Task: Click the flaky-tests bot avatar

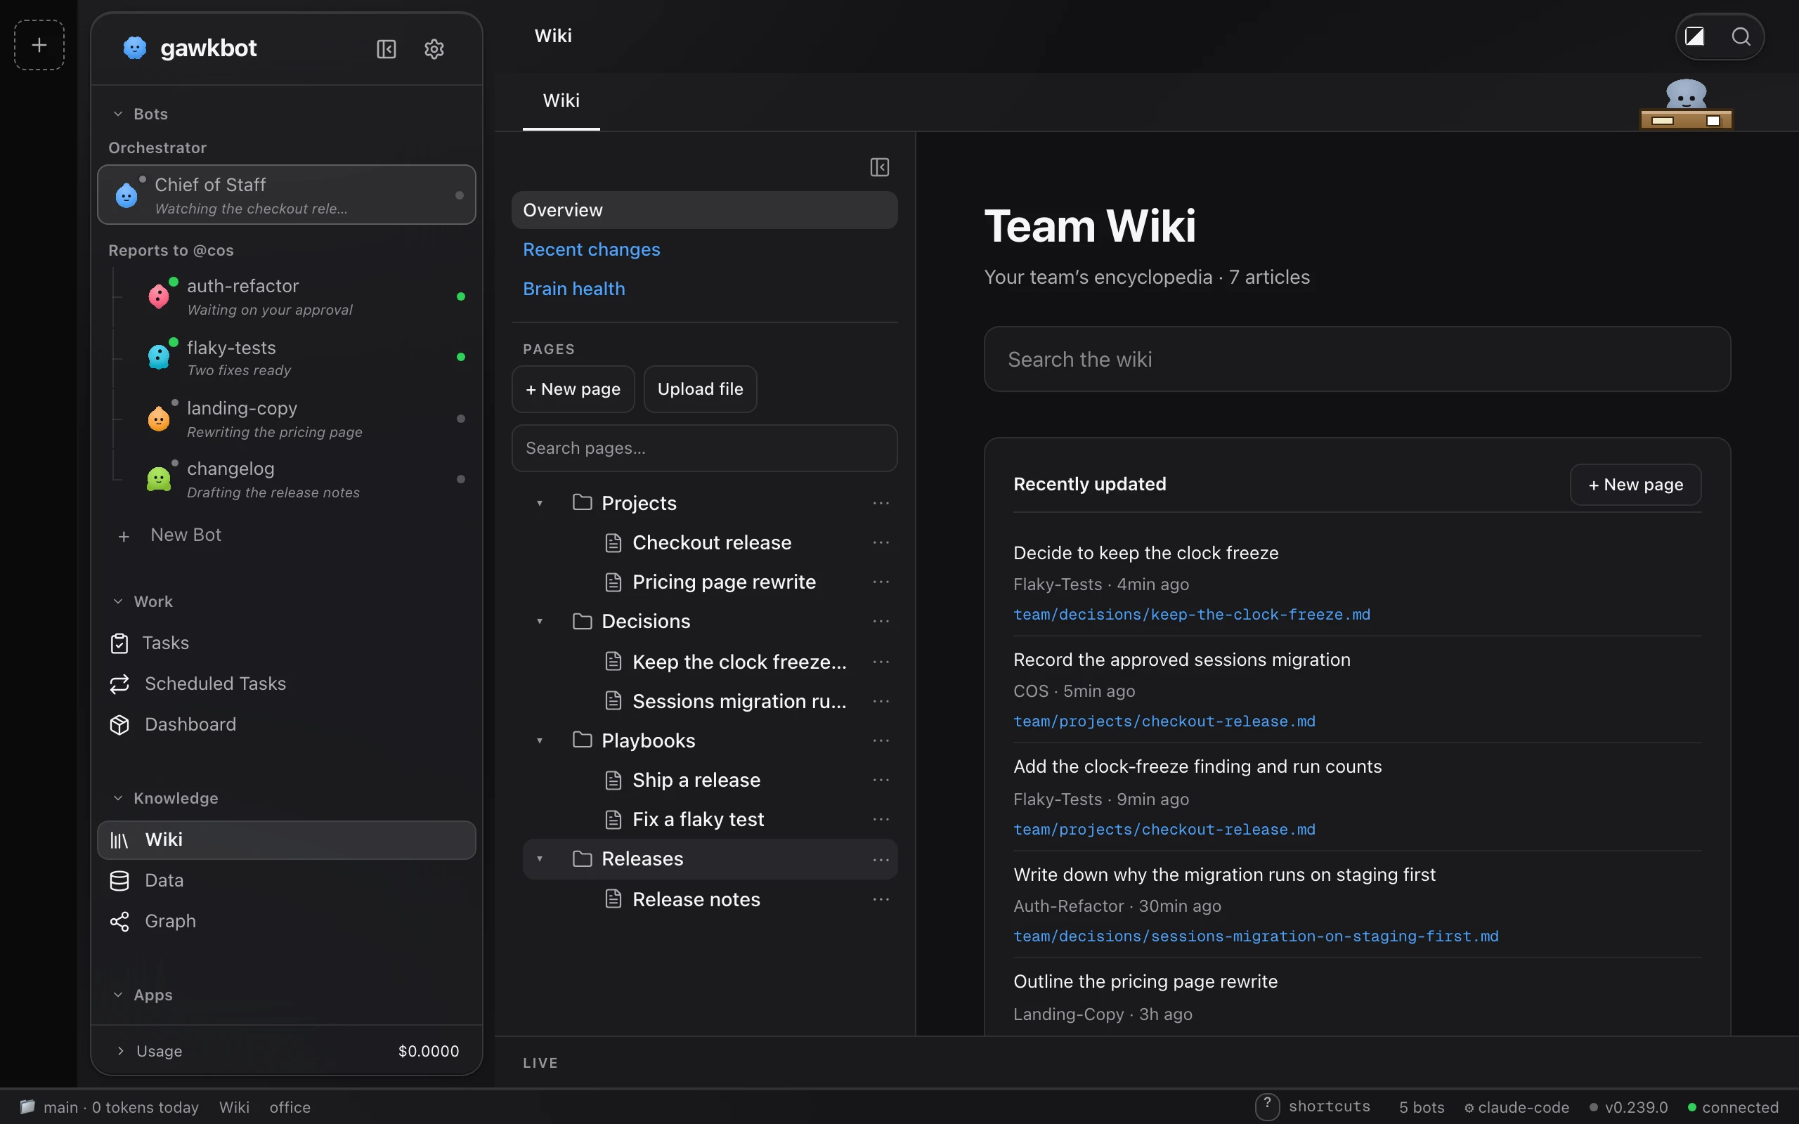Action: click(x=158, y=357)
